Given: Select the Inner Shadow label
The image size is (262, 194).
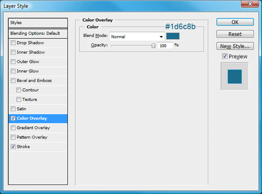Looking at the screenshot, I should pyautogui.click(x=31, y=52).
